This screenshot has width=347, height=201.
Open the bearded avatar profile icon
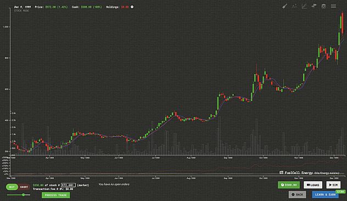323,6
